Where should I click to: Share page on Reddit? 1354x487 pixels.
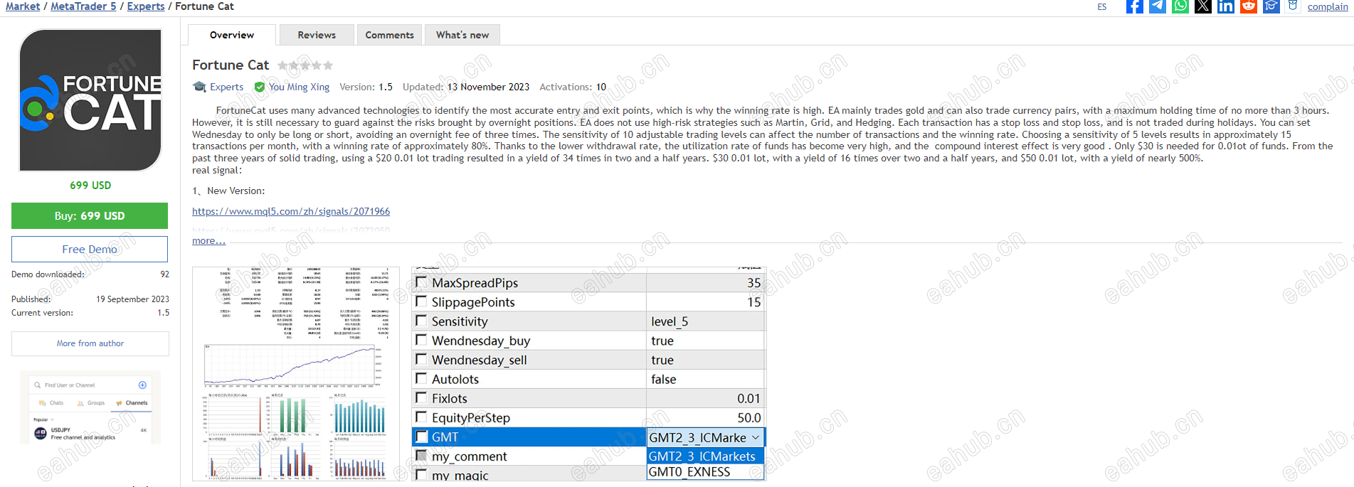coord(1249,6)
